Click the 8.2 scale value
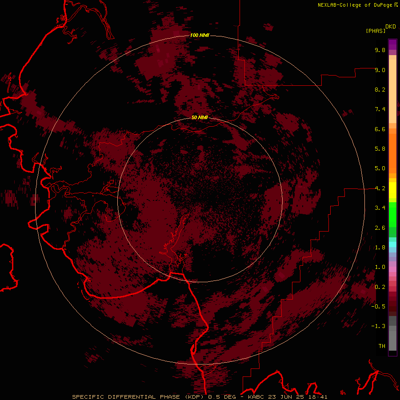The width and height of the screenshot is (400, 400). (x=380, y=90)
